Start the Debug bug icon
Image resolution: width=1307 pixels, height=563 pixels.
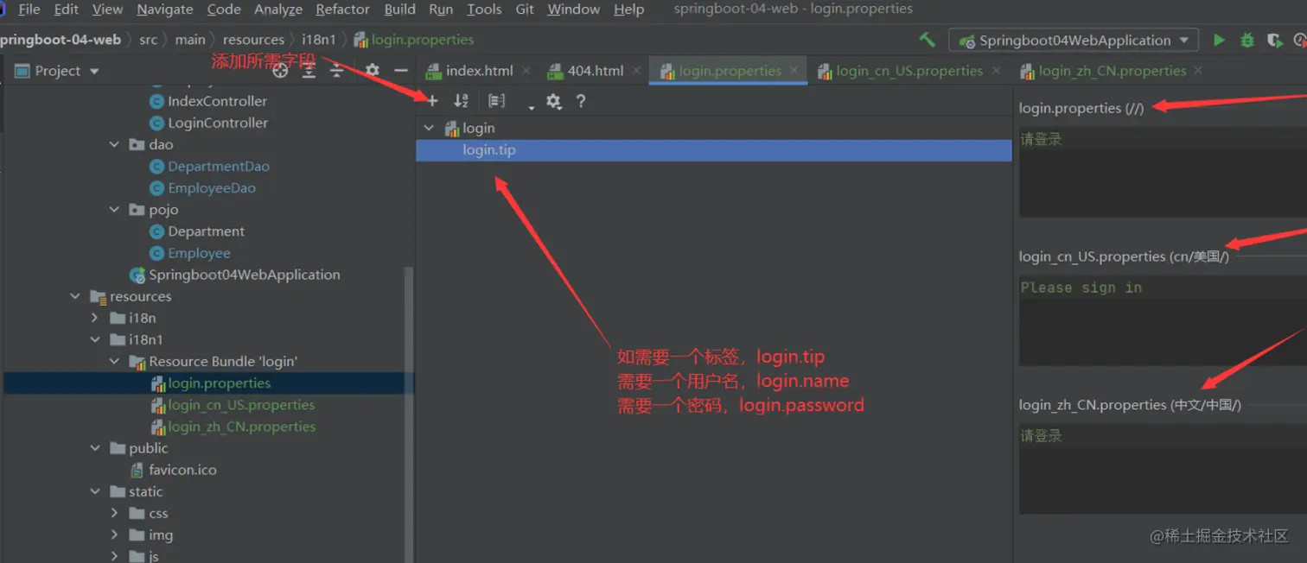point(1246,40)
